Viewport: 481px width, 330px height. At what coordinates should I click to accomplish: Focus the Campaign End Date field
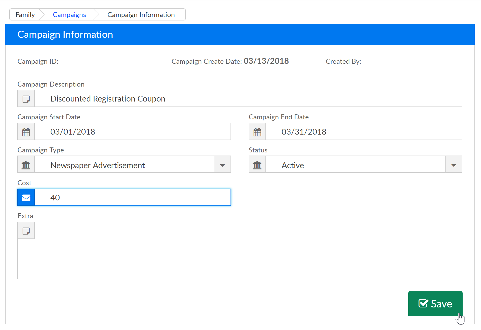[x=364, y=132]
